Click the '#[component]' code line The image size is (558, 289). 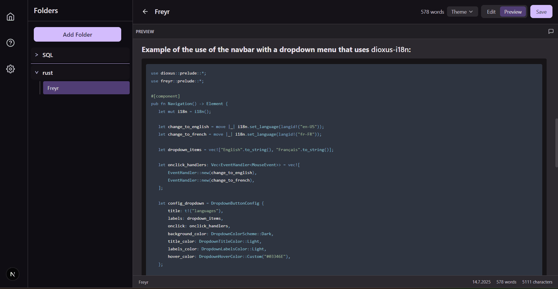(166, 96)
